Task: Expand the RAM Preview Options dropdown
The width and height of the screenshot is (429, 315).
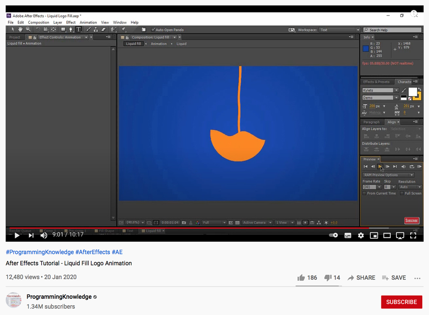Action: 388,175
